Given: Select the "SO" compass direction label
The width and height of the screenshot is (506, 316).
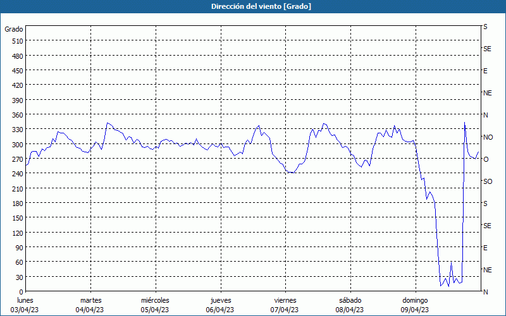Looking at the screenshot, I should point(488,181).
